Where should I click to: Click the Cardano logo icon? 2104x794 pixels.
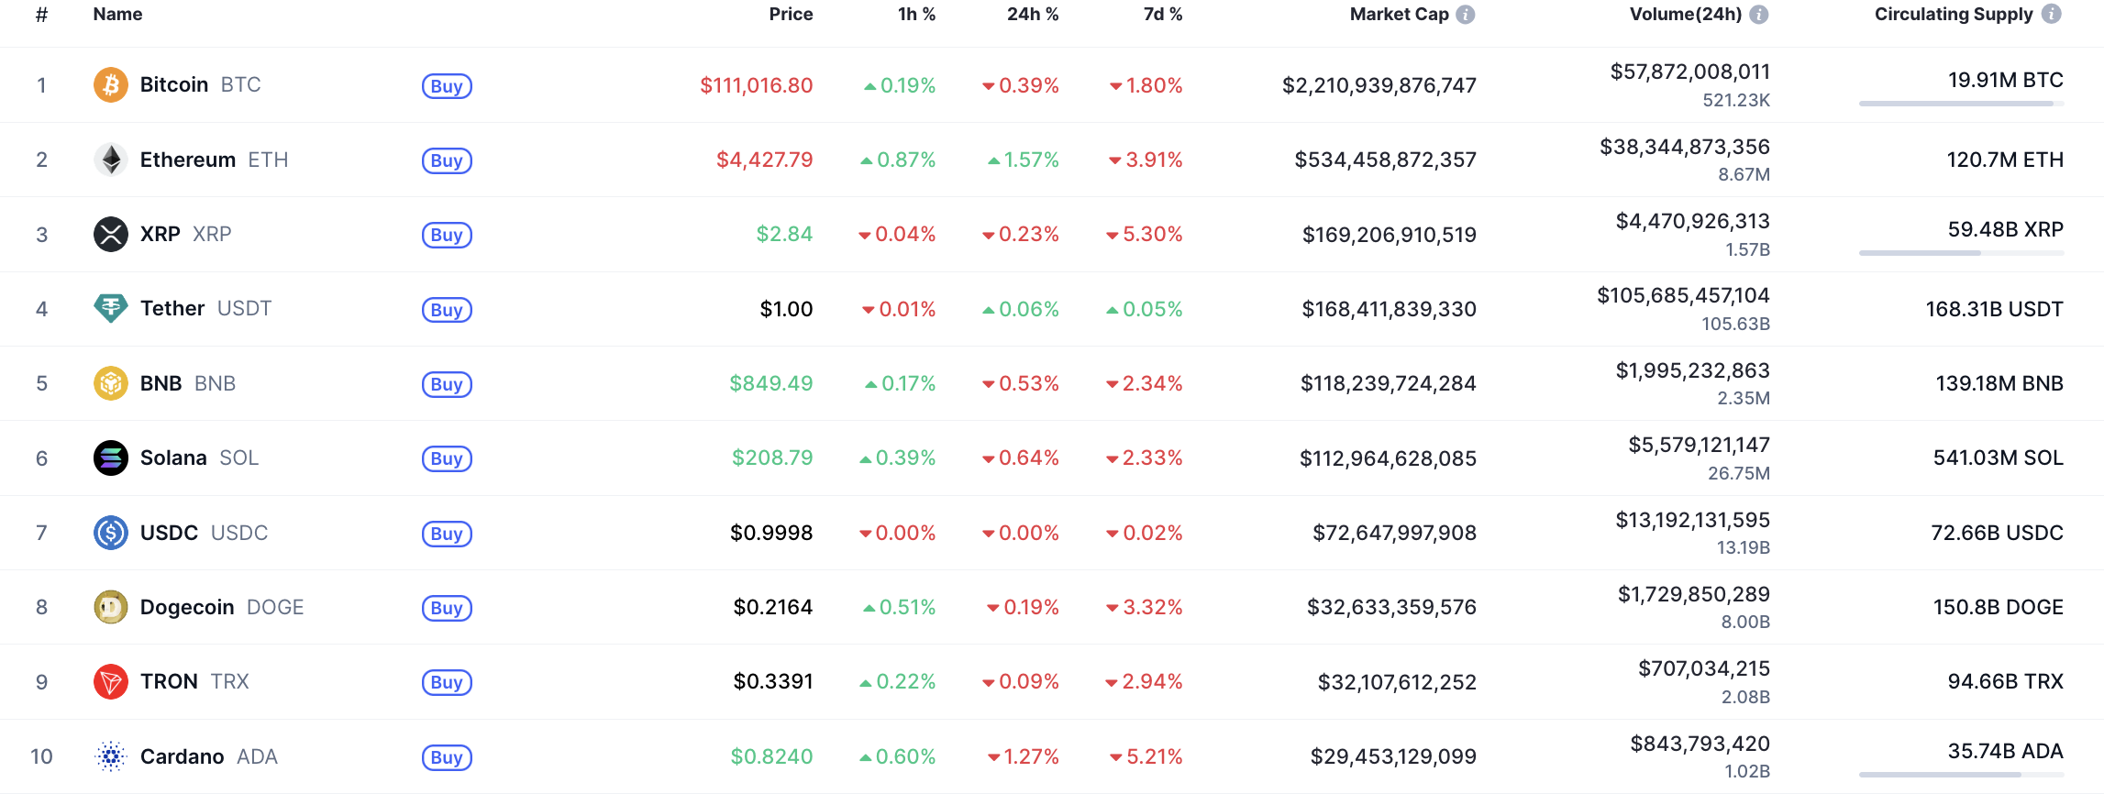111,756
